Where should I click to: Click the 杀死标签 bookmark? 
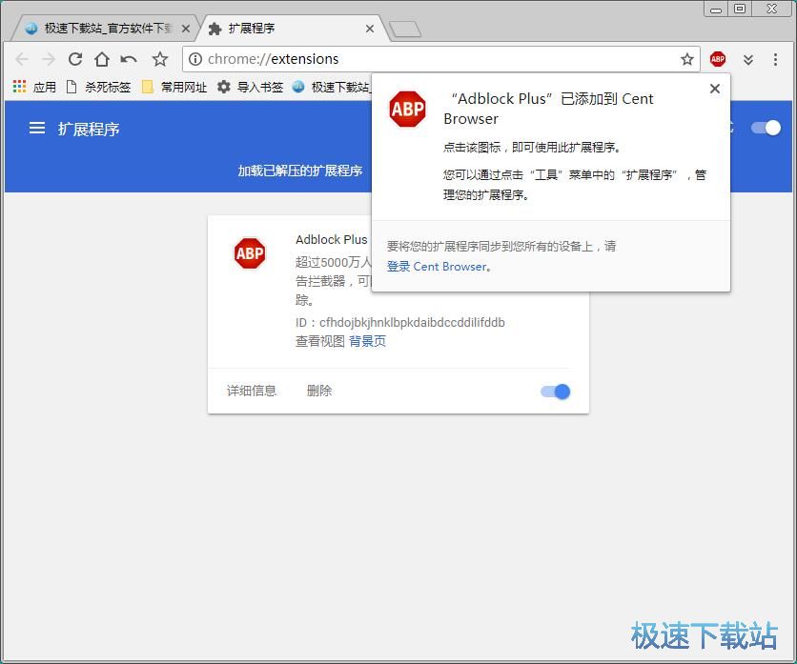(x=98, y=87)
